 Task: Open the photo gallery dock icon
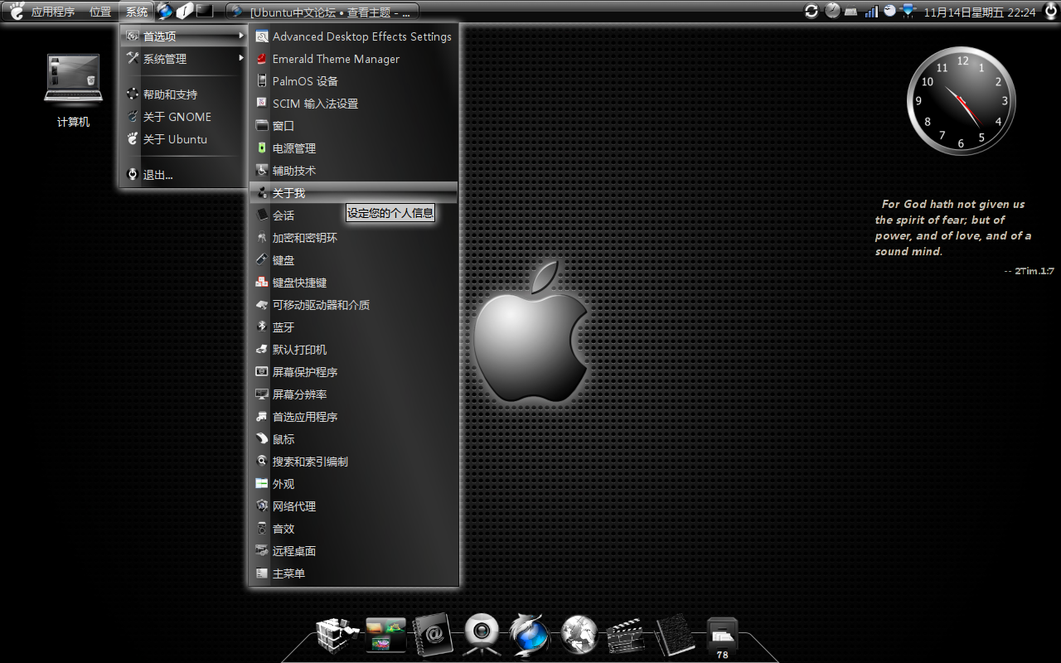pyautogui.click(x=386, y=635)
